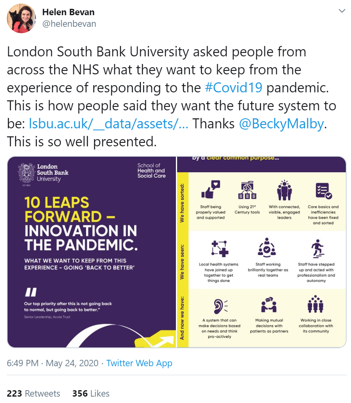Click Helen Bevan's profile avatar
The image size is (351, 403).
point(21,18)
